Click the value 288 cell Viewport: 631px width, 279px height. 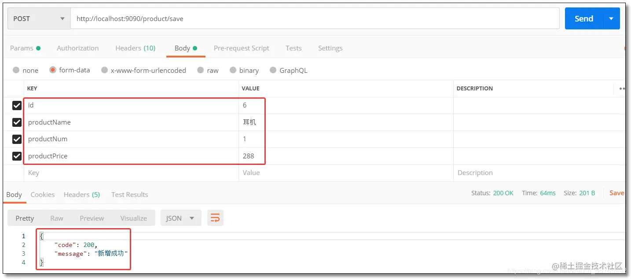(346, 156)
